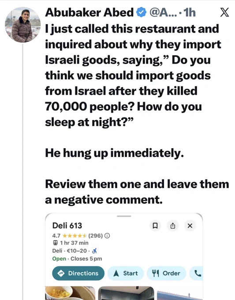The width and height of the screenshot is (235, 300).
Task: Open Abubaker Abed's profile picture
Action: click(23, 25)
